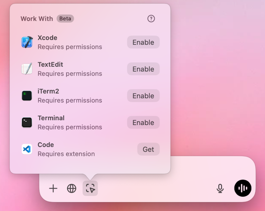Get the extension for Code
The width and height of the screenshot is (265, 211).
(x=148, y=149)
